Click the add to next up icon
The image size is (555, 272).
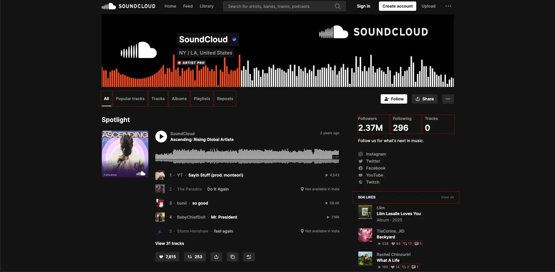(x=249, y=257)
